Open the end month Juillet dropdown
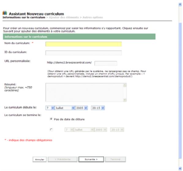183x171 pixels. [84, 130]
